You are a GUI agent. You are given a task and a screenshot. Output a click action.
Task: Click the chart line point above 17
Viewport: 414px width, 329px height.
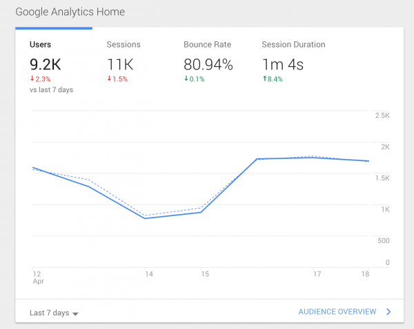tap(313, 158)
